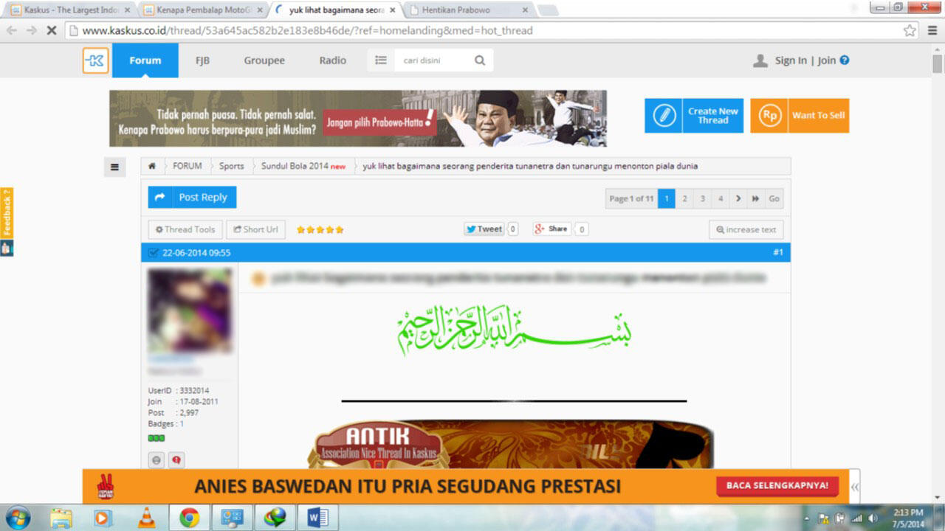Click the home icon in breadcrumb
The image size is (945, 531).
click(152, 166)
